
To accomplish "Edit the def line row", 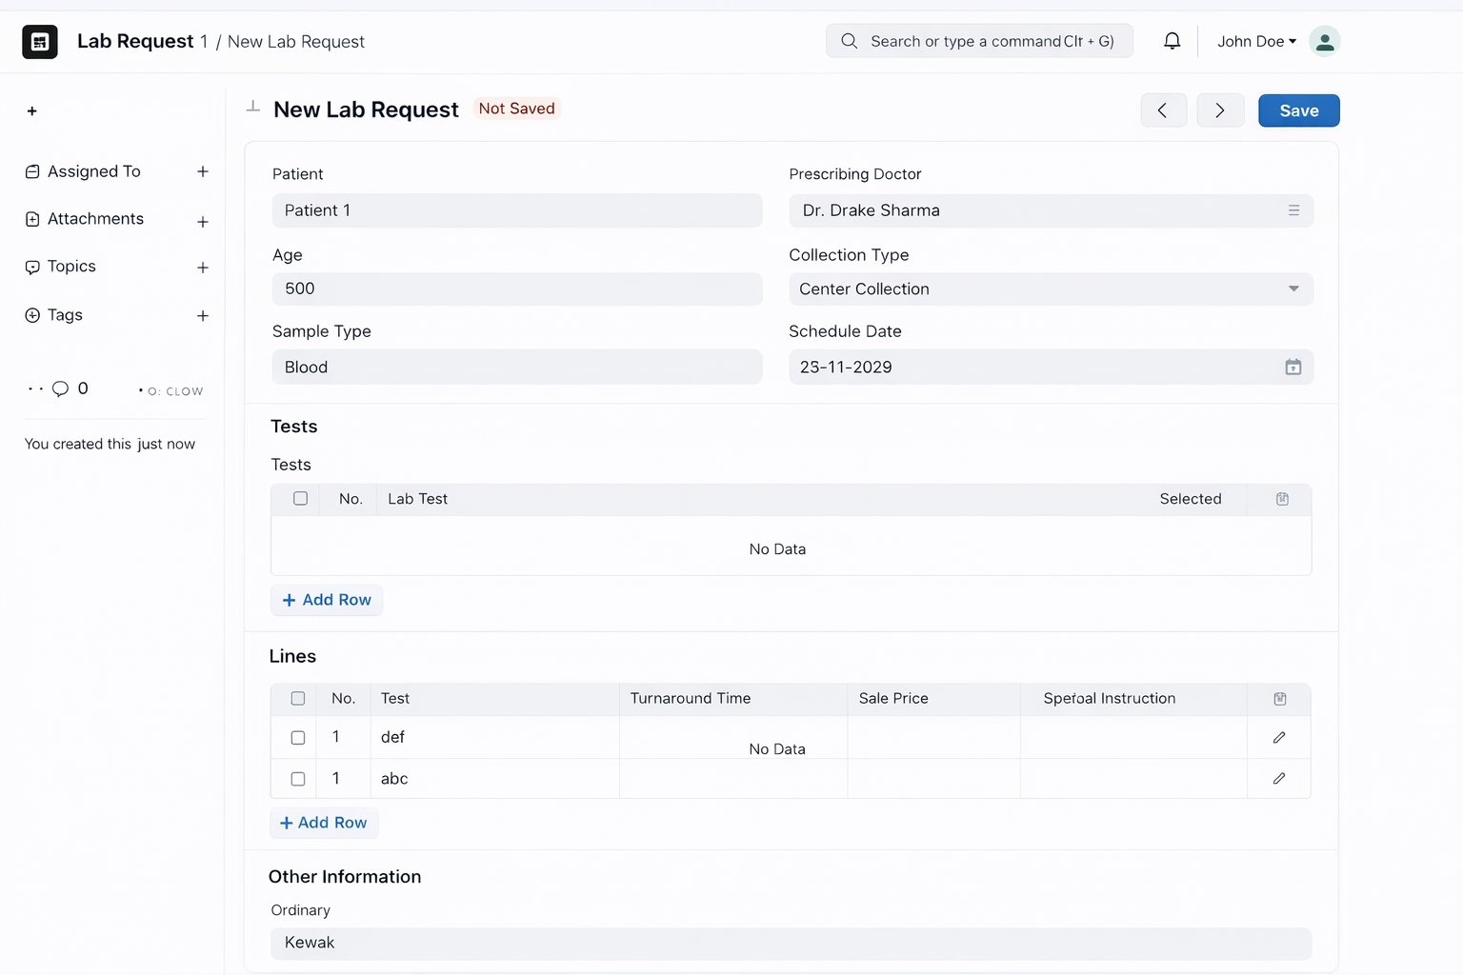I will [1279, 737].
